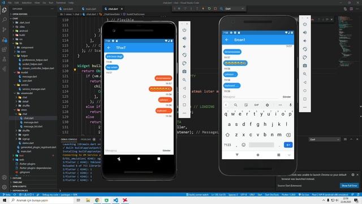Tap the emoji key on the keyboard
The image size is (362, 204).
[243, 145]
